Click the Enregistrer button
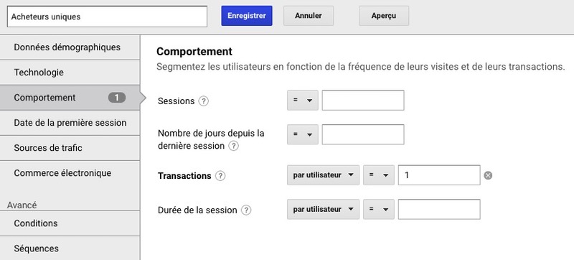The image size is (574, 260). point(247,16)
